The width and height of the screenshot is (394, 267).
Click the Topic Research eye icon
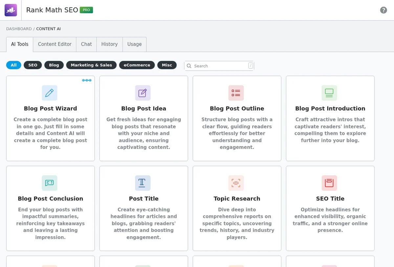pos(236,183)
